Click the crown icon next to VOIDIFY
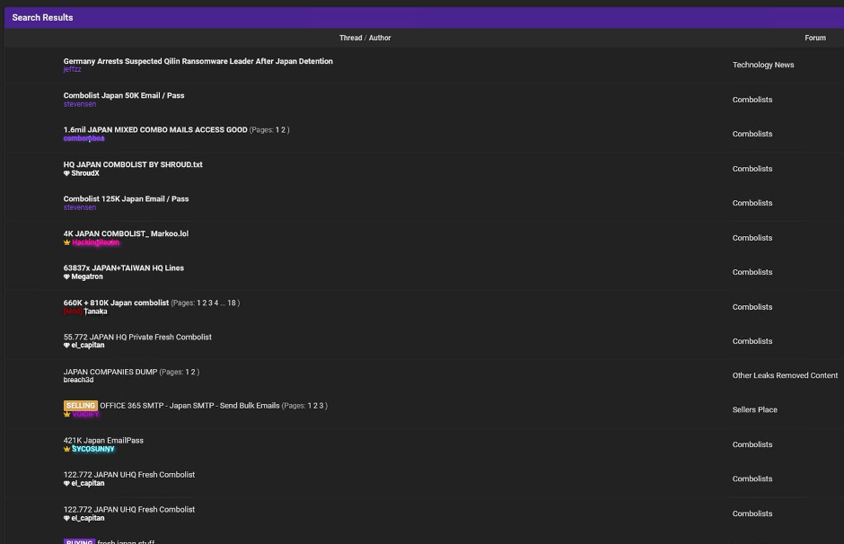The height and width of the screenshot is (544, 844). (66, 415)
